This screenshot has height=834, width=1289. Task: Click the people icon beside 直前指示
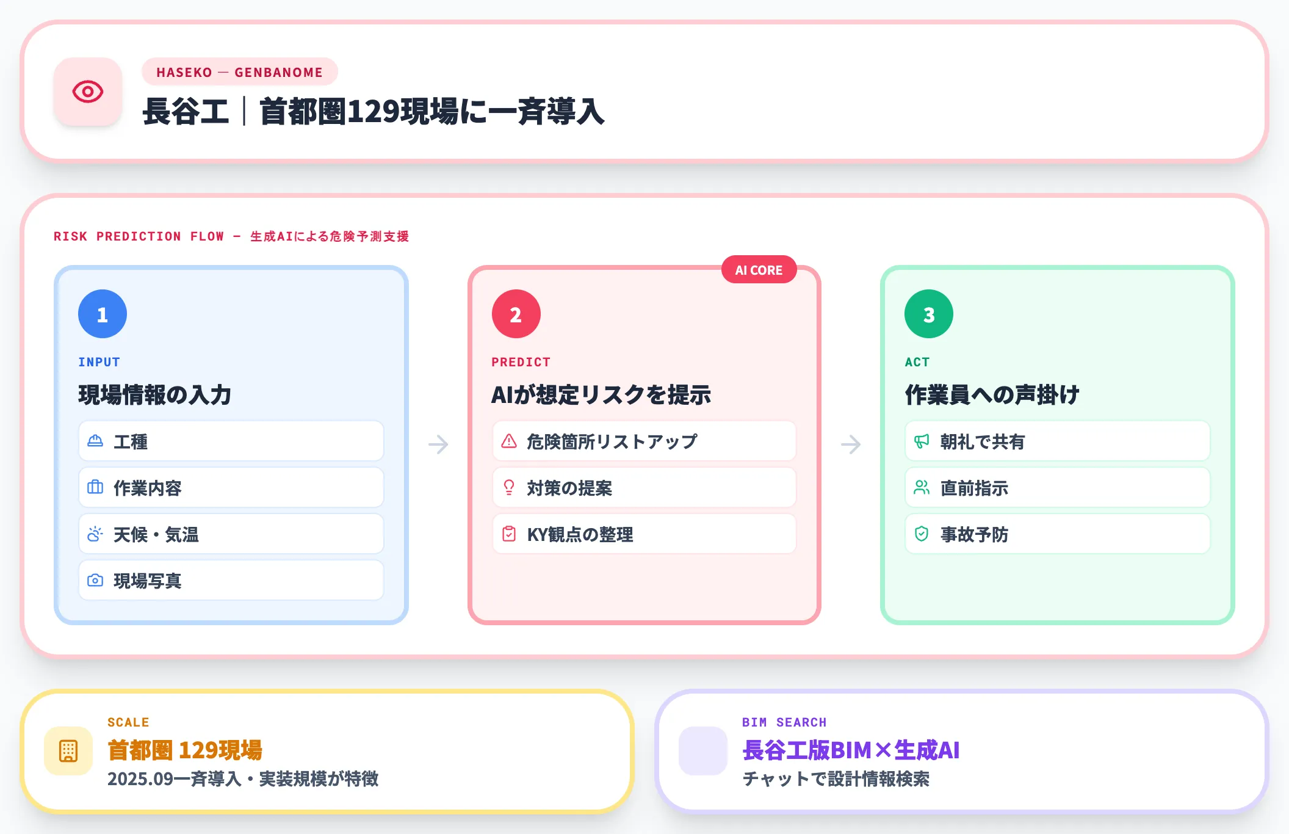coord(922,487)
